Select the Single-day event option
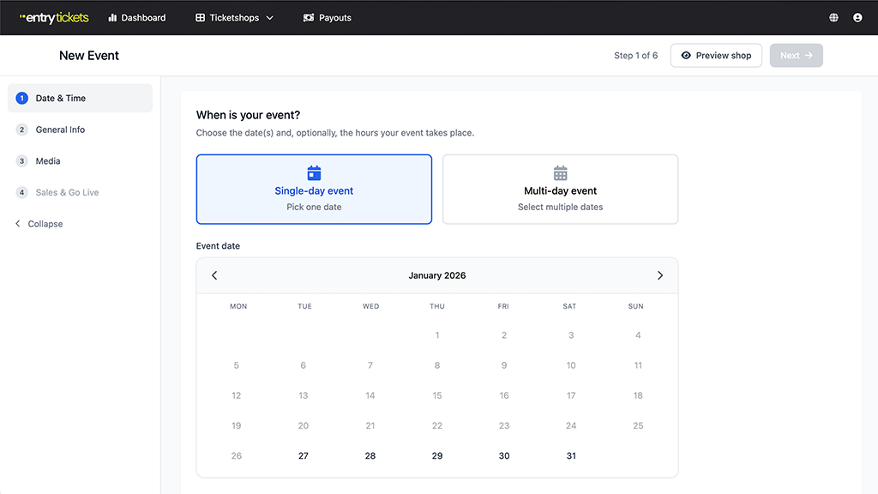Screen dimensions: 878x494 tap(314, 190)
